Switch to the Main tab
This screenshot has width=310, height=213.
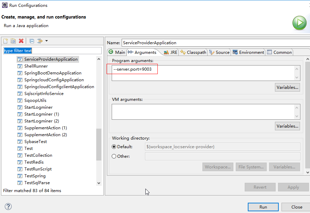click(117, 52)
